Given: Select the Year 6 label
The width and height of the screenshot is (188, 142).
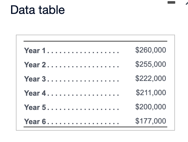Looking at the screenshot, I should click(35, 121).
